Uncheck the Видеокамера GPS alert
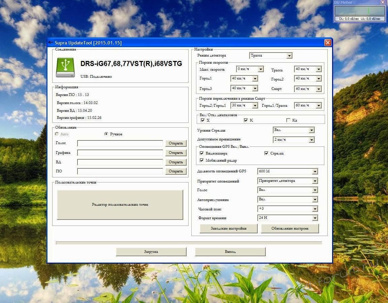Viewport: 388px width, 303px height. [202, 153]
